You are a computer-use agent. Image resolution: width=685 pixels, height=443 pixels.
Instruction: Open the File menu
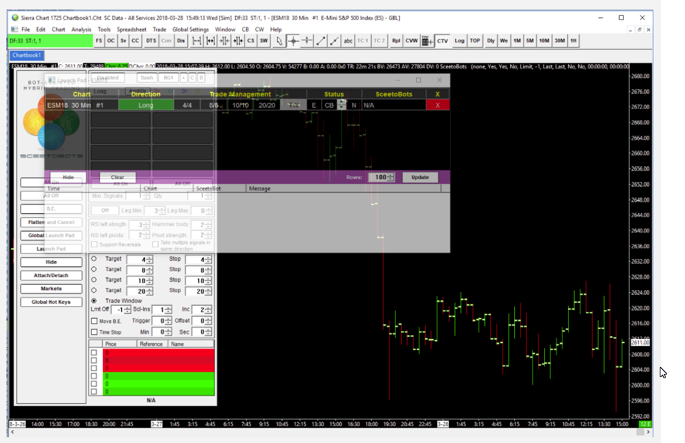point(26,29)
